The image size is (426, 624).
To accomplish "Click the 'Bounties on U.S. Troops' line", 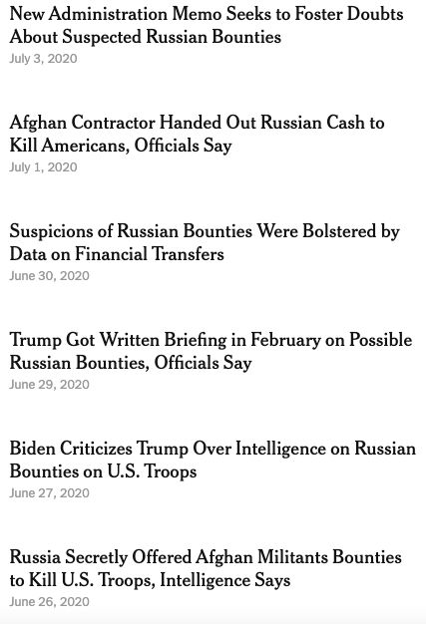I will click(x=103, y=471).
